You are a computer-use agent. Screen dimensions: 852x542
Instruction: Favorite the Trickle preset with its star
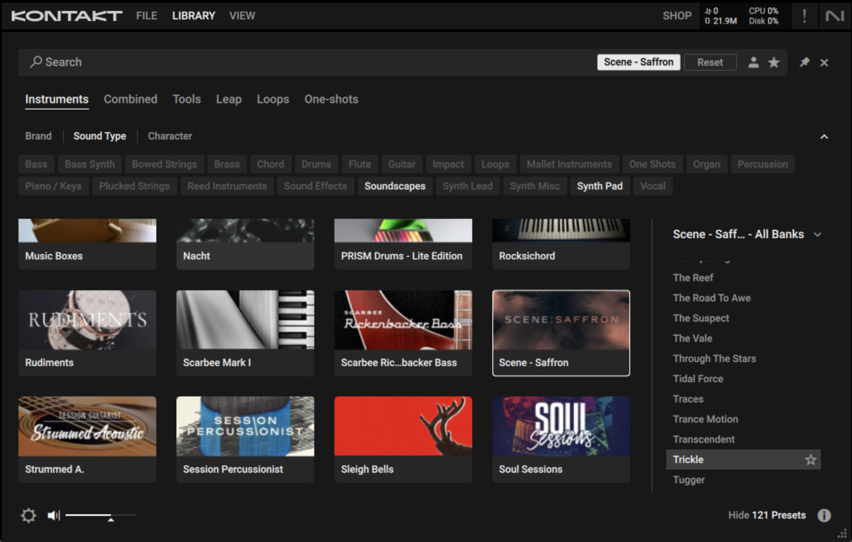point(811,459)
